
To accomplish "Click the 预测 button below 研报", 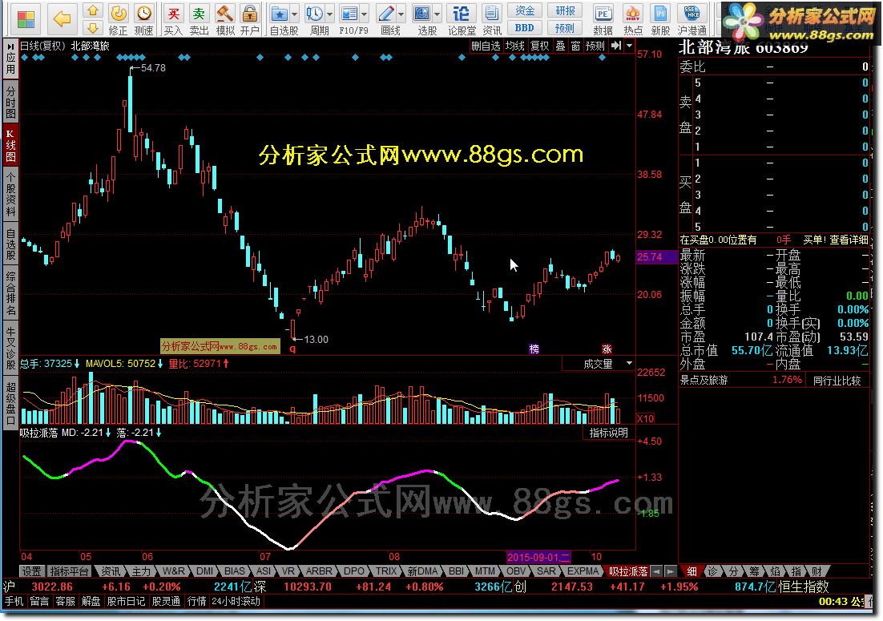I will pos(565,27).
